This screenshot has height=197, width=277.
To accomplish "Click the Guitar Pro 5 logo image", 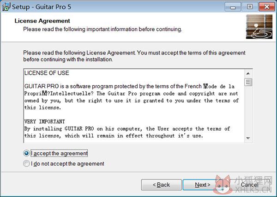I will click(x=259, y=27).
